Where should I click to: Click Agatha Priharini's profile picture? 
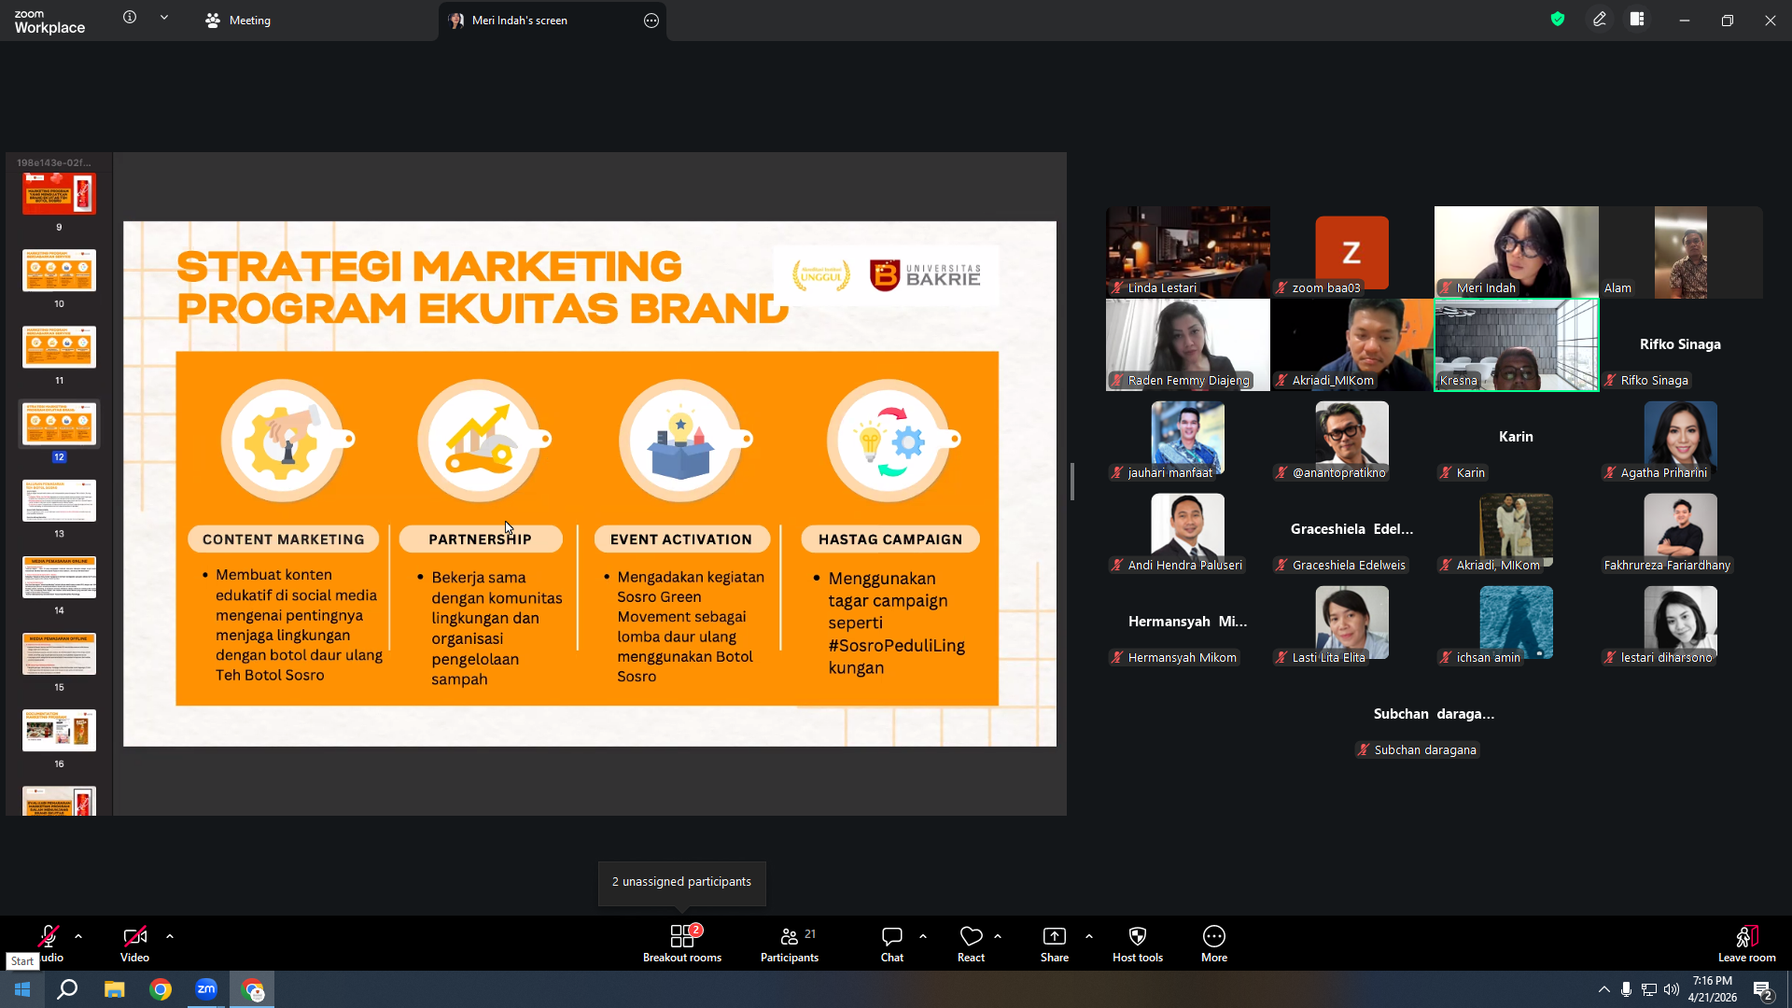1680,436
